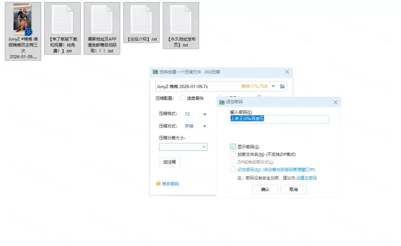Uncheck the 显示密码 checkbox

tap(233, 146)
